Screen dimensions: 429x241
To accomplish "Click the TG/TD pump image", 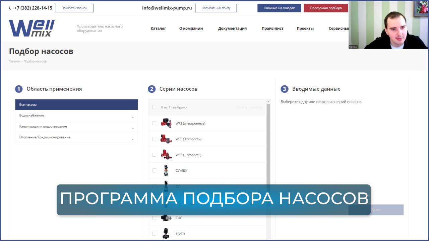I will pyautogui.click(x=166, y=233).
